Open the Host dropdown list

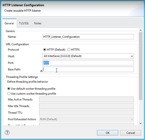click(x=88, y=56)
